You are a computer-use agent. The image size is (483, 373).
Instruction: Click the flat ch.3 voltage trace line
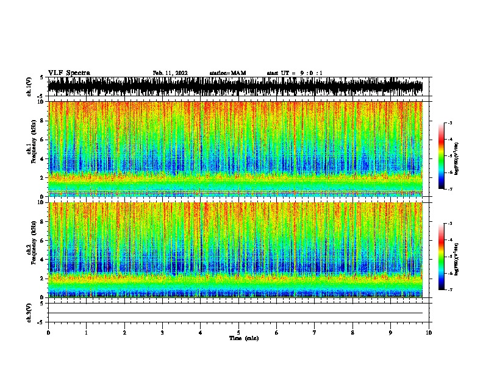coord(235,313)
